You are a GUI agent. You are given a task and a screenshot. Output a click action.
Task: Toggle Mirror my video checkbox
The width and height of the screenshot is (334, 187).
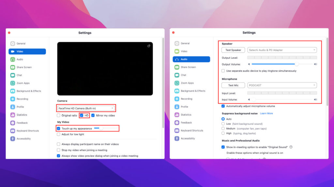(93, 115)
